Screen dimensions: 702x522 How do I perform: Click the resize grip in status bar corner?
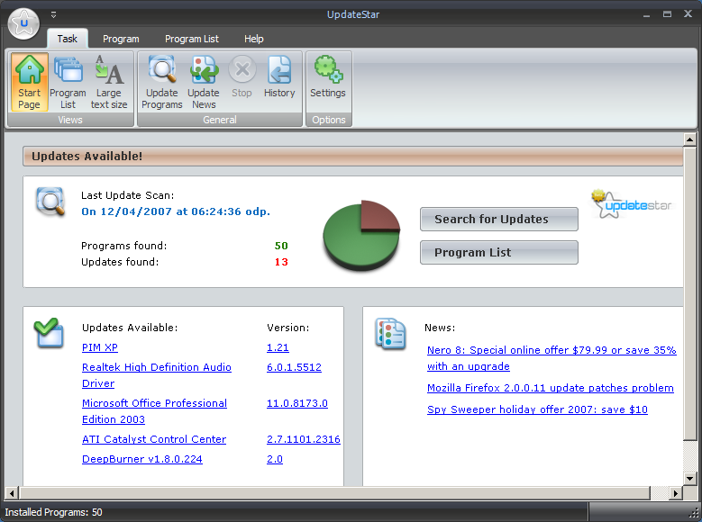point(695,514)
